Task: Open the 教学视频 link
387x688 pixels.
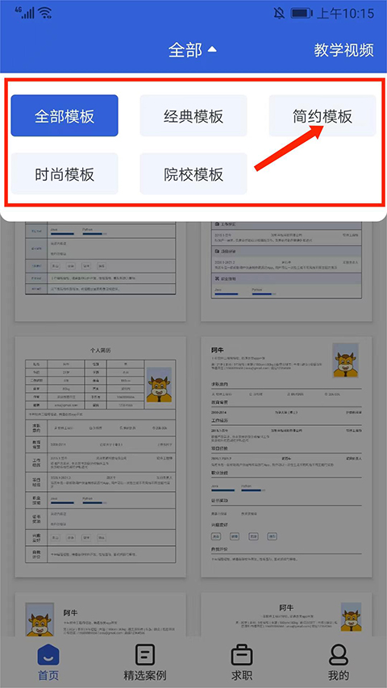Action: [x=344, y=50]
